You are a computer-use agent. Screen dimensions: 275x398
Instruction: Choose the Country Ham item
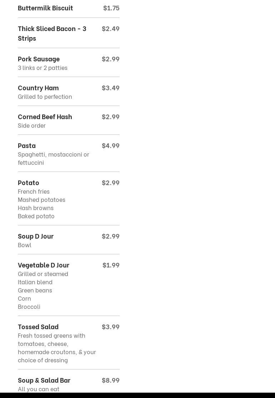(x=38, y=88)
